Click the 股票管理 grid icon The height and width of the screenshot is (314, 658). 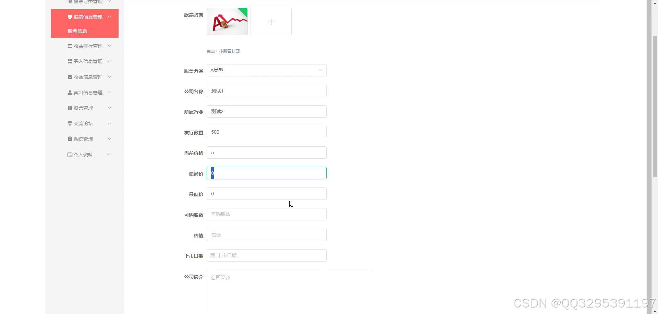tap(70, 108)
